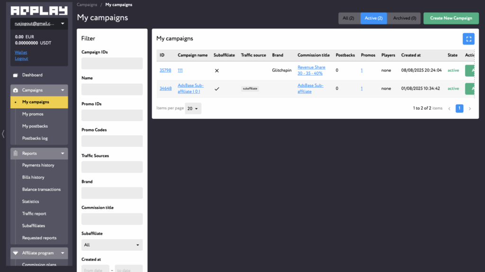This screenshot has width=485, height=272.
Task: Open campaign ID 35798 link
Action: (165, 70)
